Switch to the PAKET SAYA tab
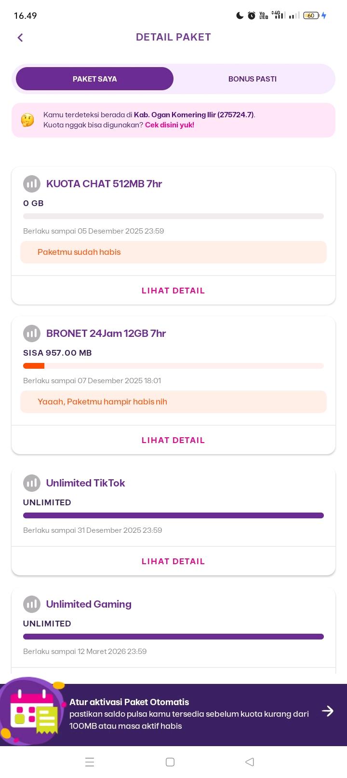The image size is (347, 778). tap(94, 79)
